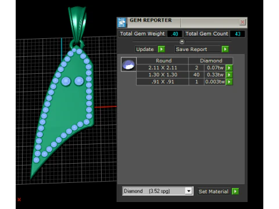The image size is (279, 209).
Task: Click the Total Gem Weight value field
Action: 175,34
